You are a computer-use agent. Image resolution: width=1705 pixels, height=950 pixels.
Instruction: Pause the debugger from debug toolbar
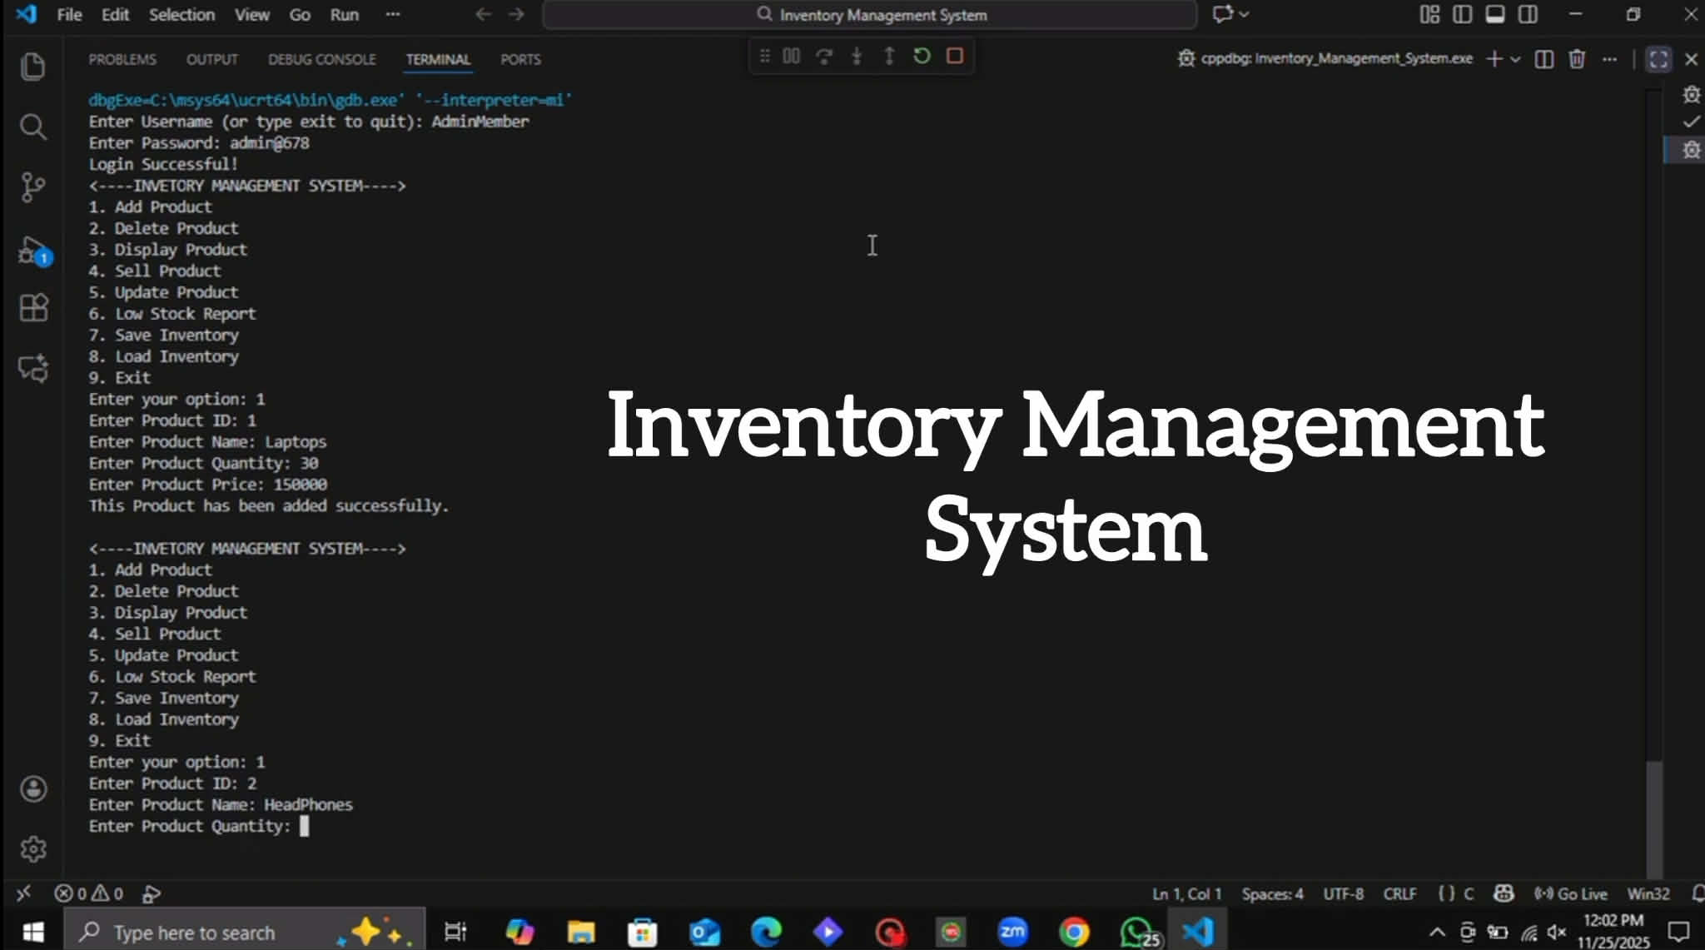(x=791, y=57)
